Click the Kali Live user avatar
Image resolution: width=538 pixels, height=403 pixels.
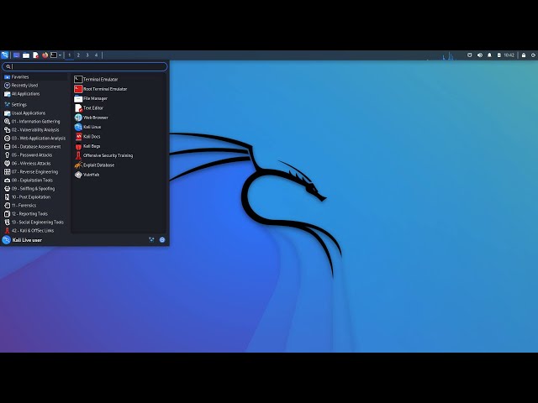click(6, 240)
